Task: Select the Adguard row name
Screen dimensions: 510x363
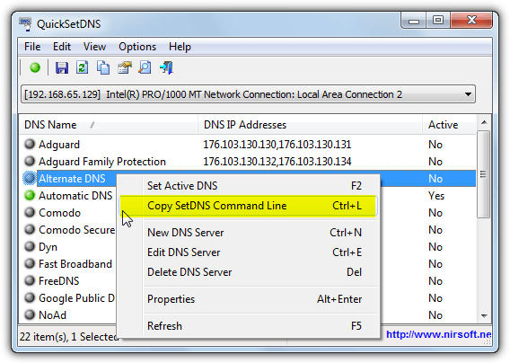Action: (59, 145)
